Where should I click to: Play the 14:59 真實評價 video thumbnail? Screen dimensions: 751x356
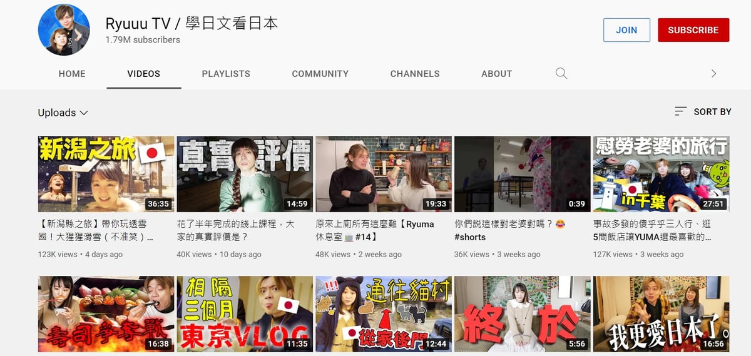[x=245, y=175]
